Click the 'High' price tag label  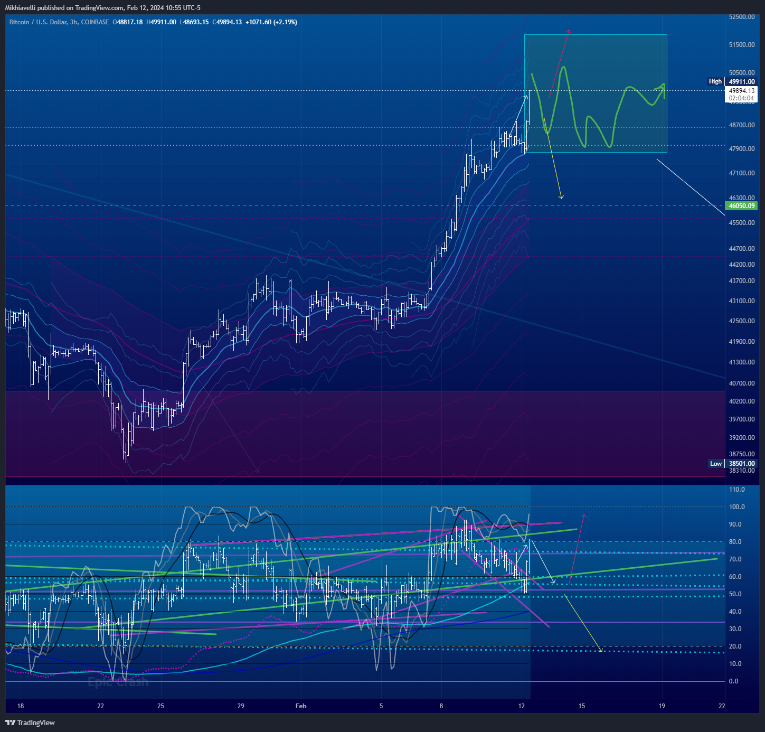coord(715,81)
